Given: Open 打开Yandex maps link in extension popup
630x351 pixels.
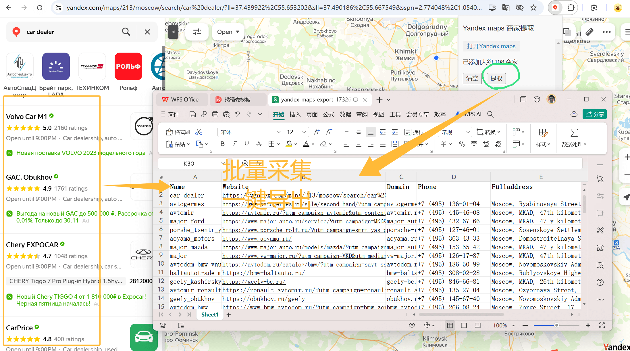Looking at the screenshot, I should pyautogui.click(x=491, y=46).
